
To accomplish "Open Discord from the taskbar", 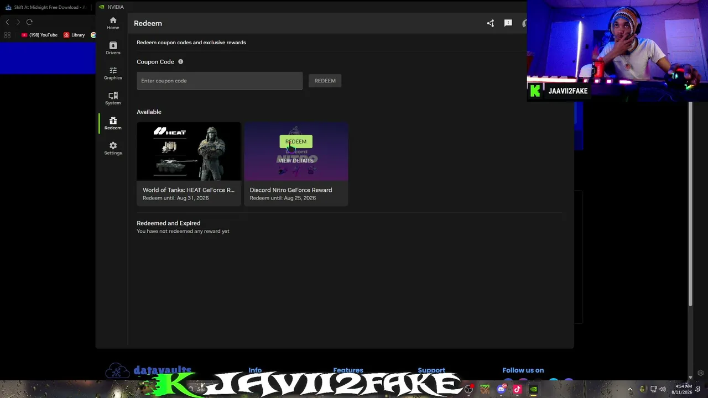I will pos(501,389).
